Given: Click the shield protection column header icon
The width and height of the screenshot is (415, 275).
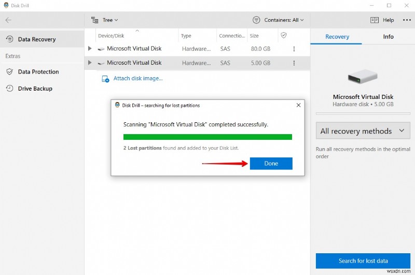Looking at the screenshot, I should tap(283, 35).
